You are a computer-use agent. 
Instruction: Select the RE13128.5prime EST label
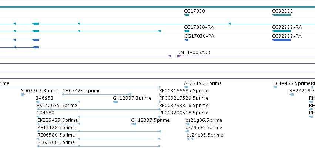coord(56,128)
